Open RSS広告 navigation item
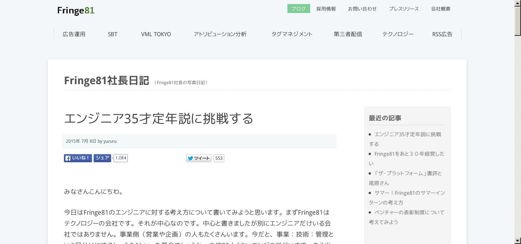 tap(442, 34)
